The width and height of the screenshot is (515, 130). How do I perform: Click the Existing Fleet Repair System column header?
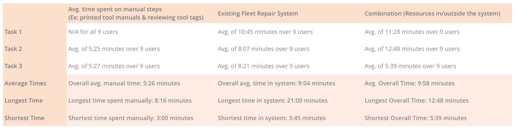point(258,14)
